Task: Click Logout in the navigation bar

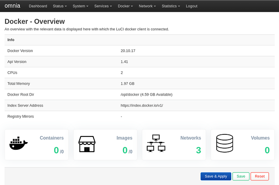Action: [191, 6]
